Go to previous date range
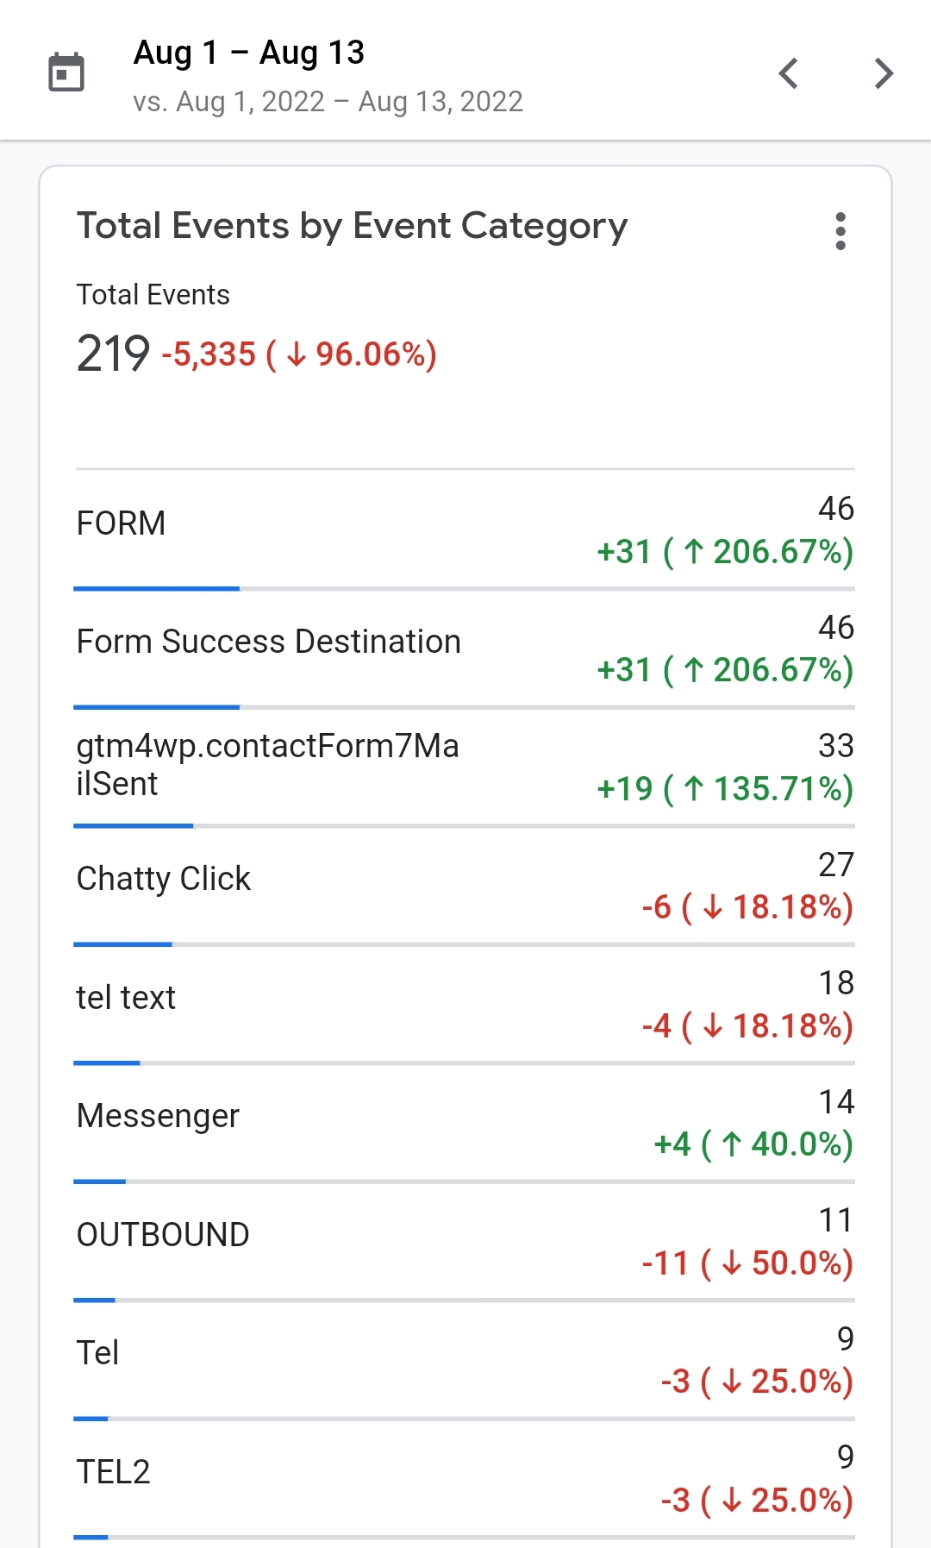This screenshot has width=931, height=1548. tap(789, 73)
